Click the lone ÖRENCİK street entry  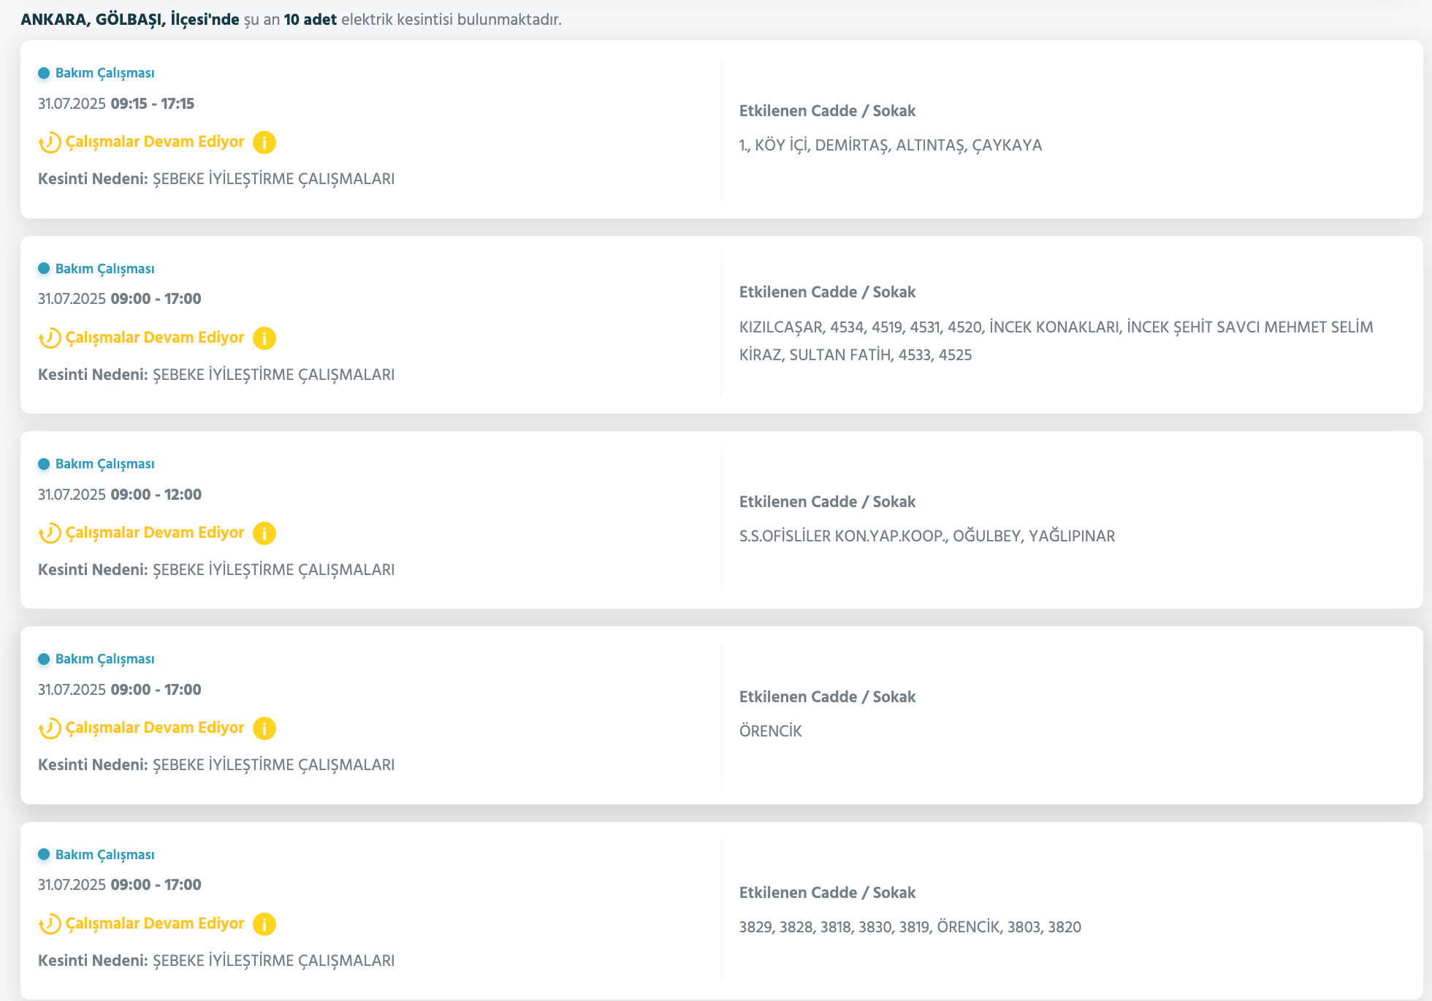coord(770,731)
